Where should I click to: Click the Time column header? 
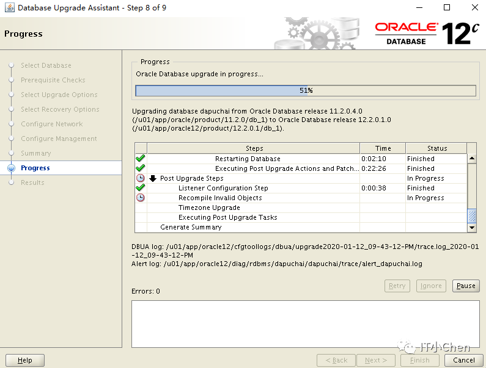(383, 148)
